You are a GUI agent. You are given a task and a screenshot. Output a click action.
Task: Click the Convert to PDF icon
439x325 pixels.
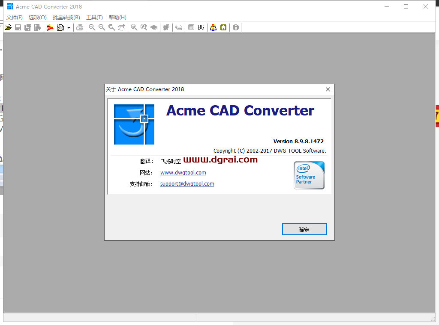coord(50,27)
